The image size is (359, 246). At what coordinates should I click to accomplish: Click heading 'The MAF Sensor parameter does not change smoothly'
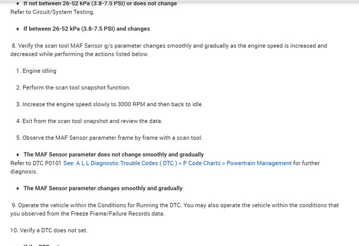113,155
